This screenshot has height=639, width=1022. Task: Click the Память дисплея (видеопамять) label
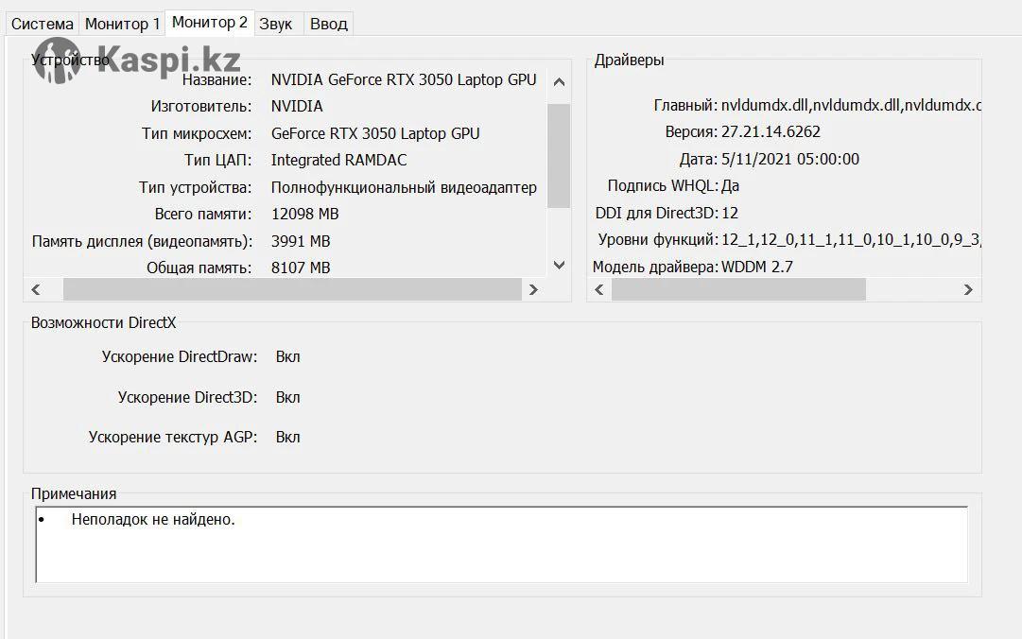coord(142,242)
